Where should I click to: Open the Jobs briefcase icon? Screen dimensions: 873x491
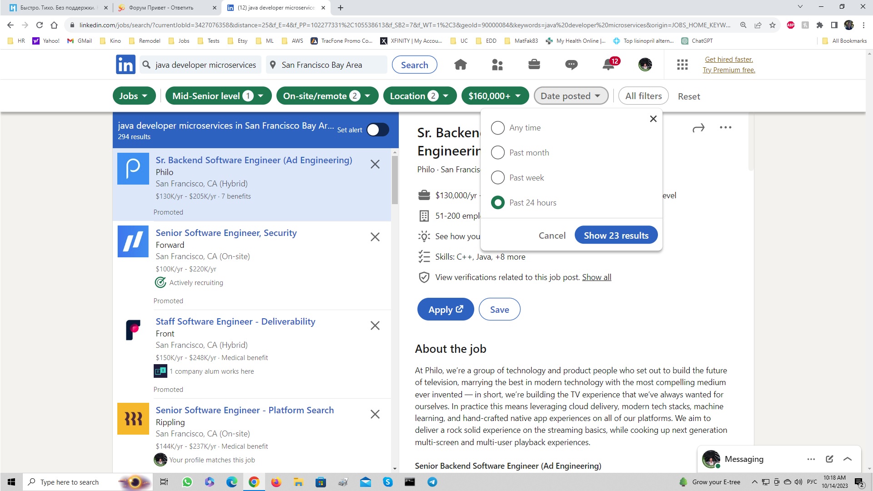click(x=534, y=65)
